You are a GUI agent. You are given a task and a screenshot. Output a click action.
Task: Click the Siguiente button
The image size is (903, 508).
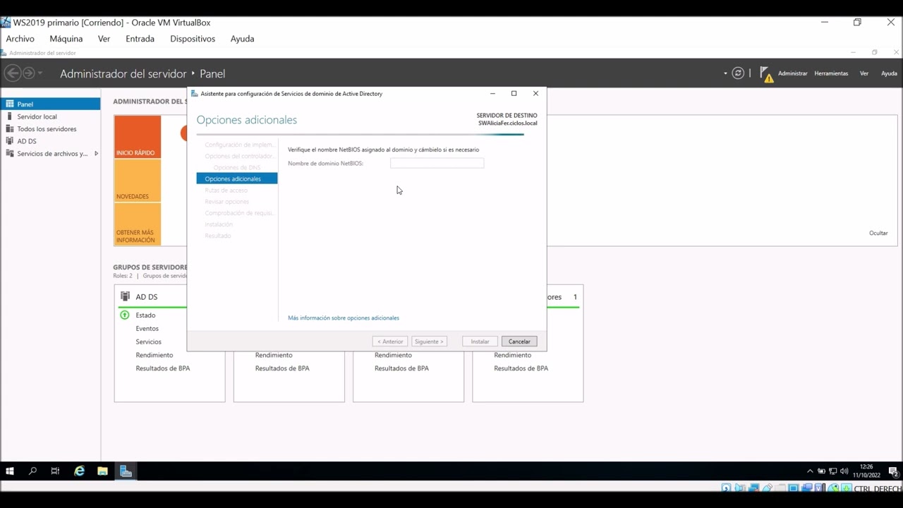[x=429, y=341]
